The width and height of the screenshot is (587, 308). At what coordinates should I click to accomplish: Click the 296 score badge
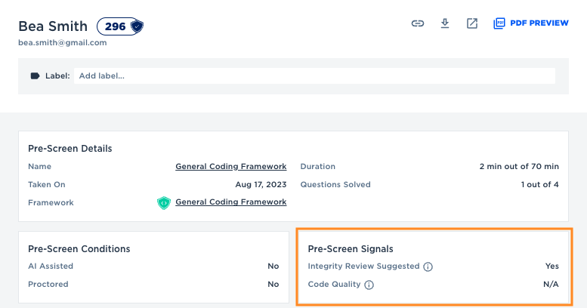(x=116, y=26)
